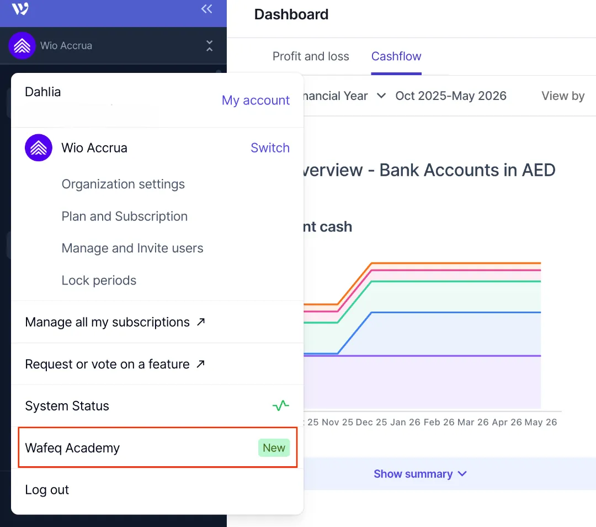Click the Switch organization link
This screenshot has width=596, height=527.
pyautogui.click(x=270, y=147)
